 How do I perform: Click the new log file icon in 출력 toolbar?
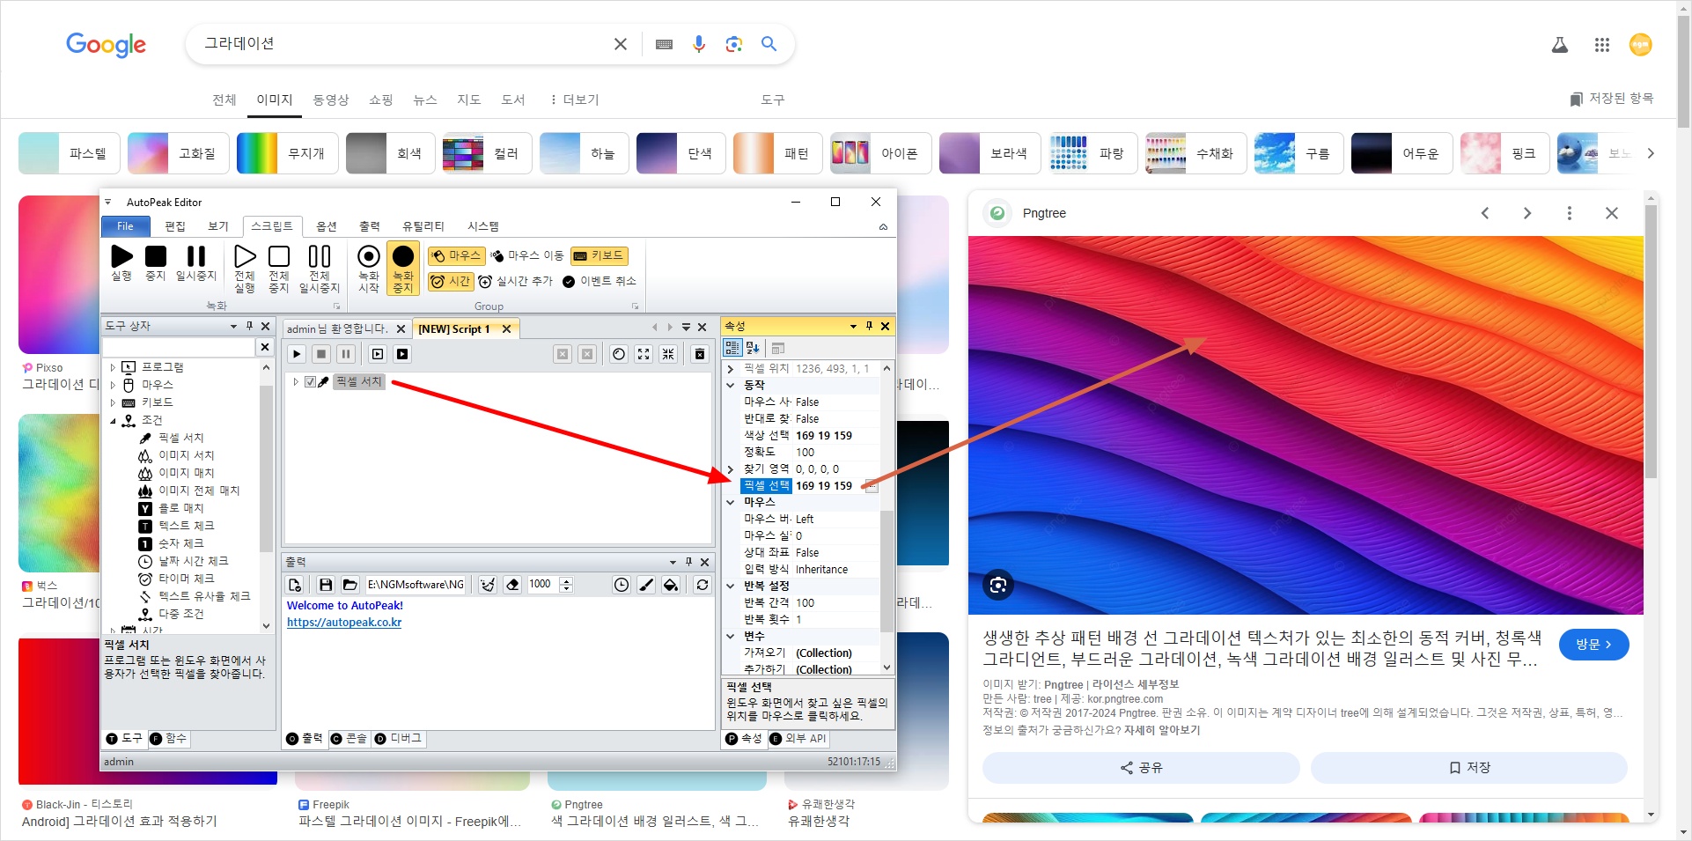click(295, 585)
